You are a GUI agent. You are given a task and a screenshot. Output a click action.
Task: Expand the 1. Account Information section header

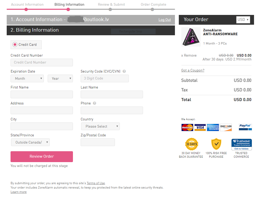[x=91, y=20]
